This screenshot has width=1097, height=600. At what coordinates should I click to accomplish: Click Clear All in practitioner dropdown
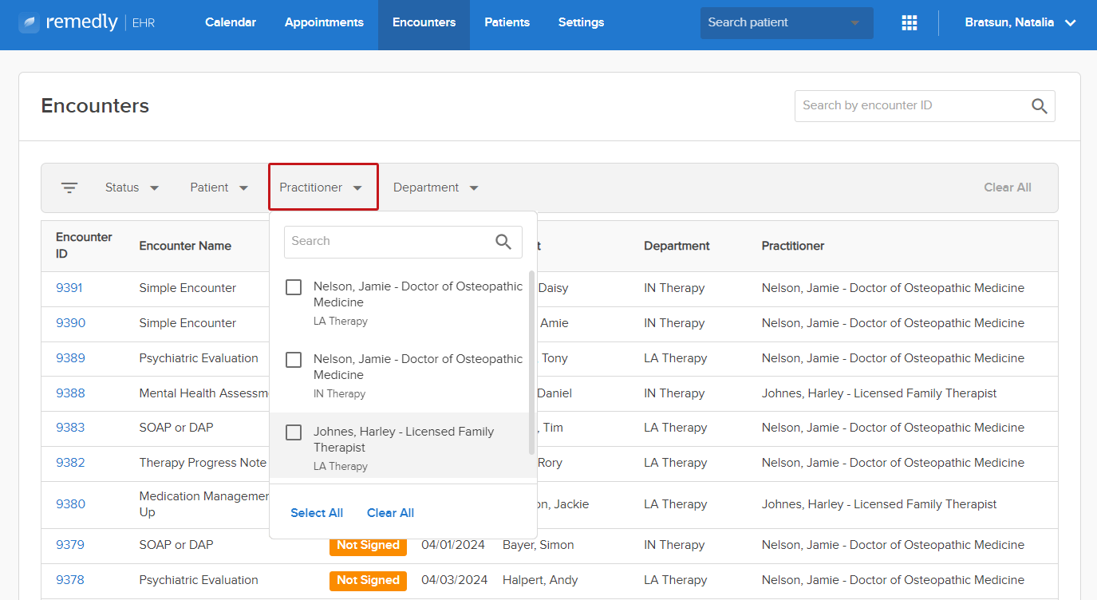(x=390, y=513)
